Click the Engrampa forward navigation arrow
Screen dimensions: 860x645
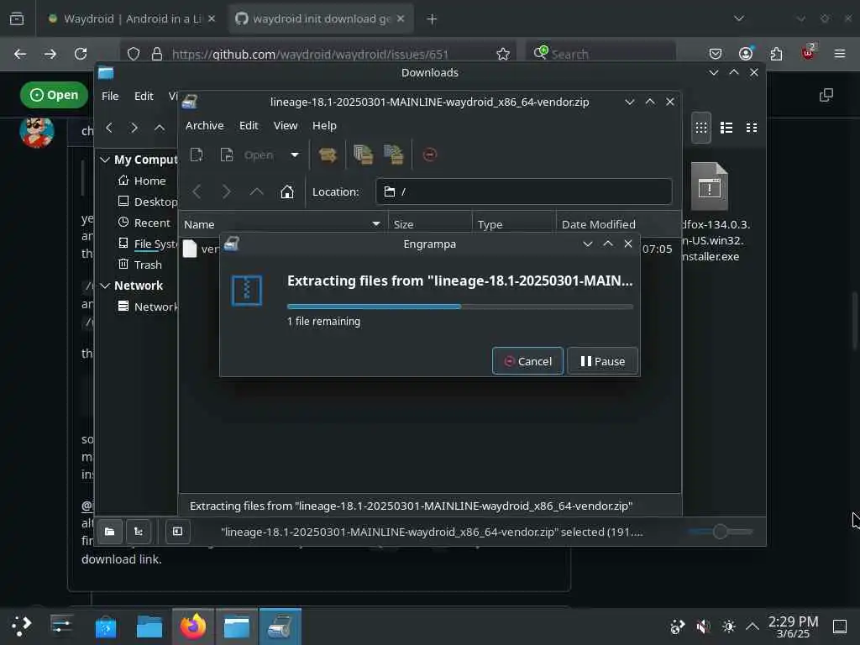tap(226, 192)
